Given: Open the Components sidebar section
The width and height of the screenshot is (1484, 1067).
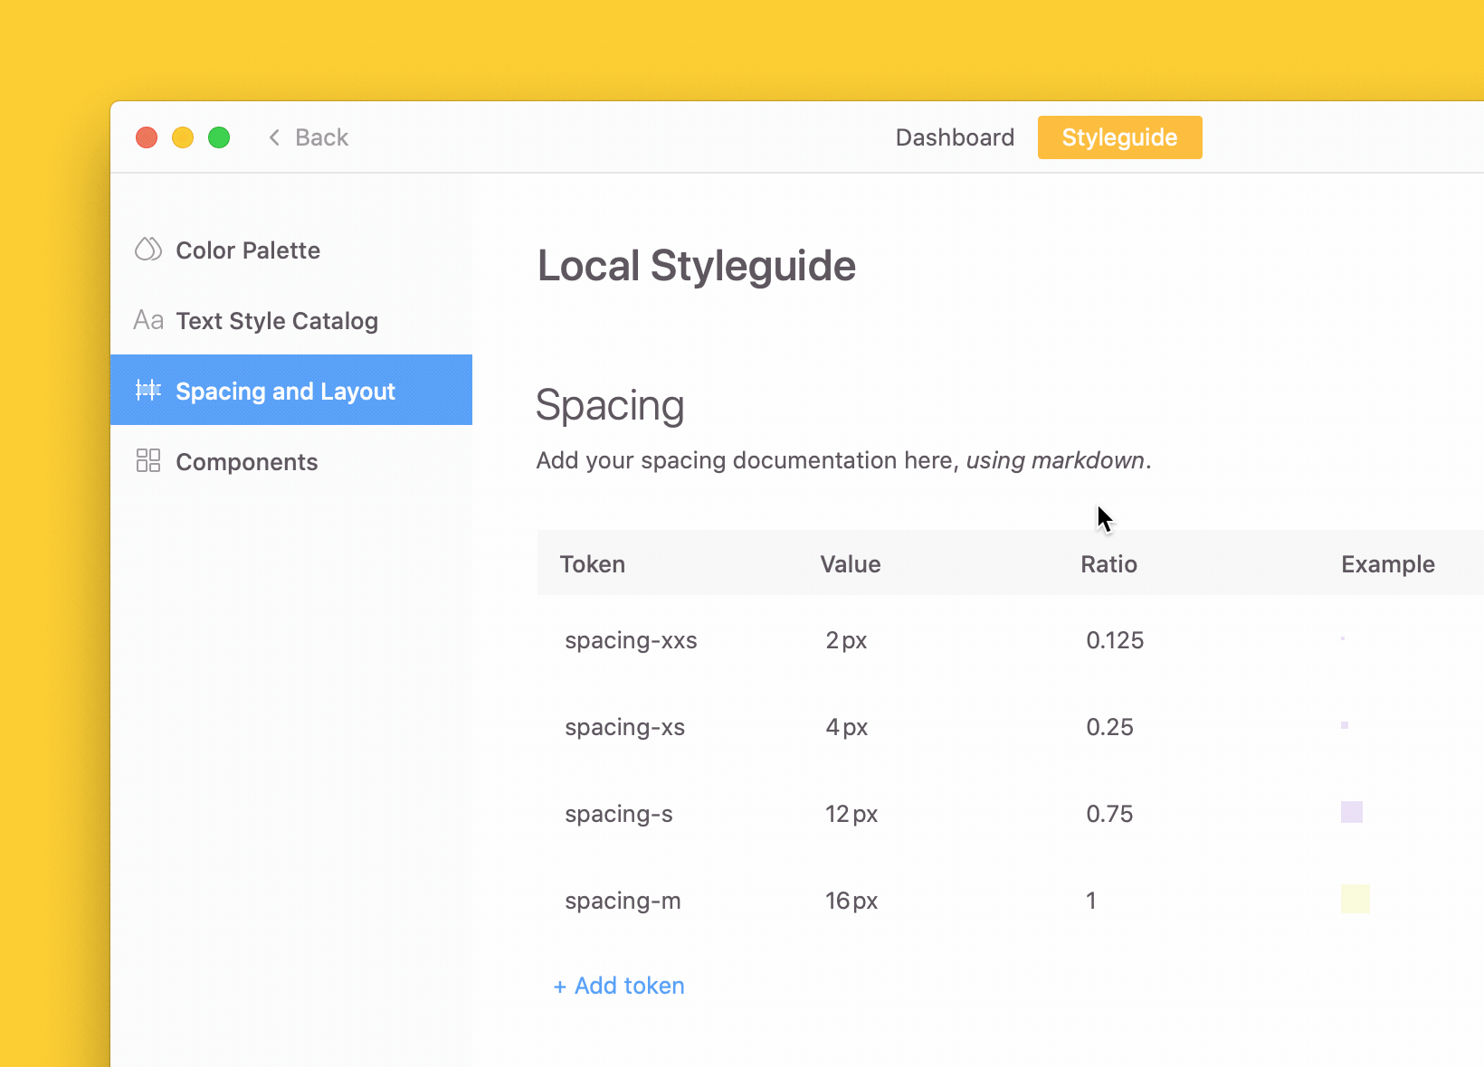Looking at the screenshot, I should (x=291, y=461).
